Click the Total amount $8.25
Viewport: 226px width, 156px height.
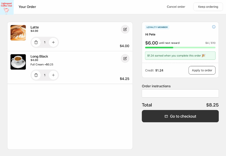212,105
